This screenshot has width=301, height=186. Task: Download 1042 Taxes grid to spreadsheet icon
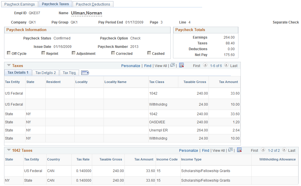(239, 150)
